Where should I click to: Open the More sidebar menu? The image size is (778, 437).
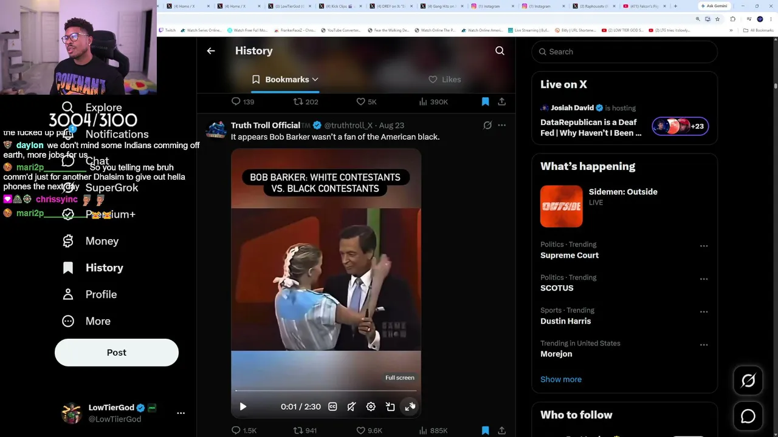[x=86, y=321]
